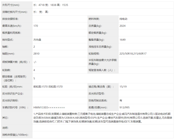Click the 轮胎规格 label
175x140 pixels.
tap(94, 54)
